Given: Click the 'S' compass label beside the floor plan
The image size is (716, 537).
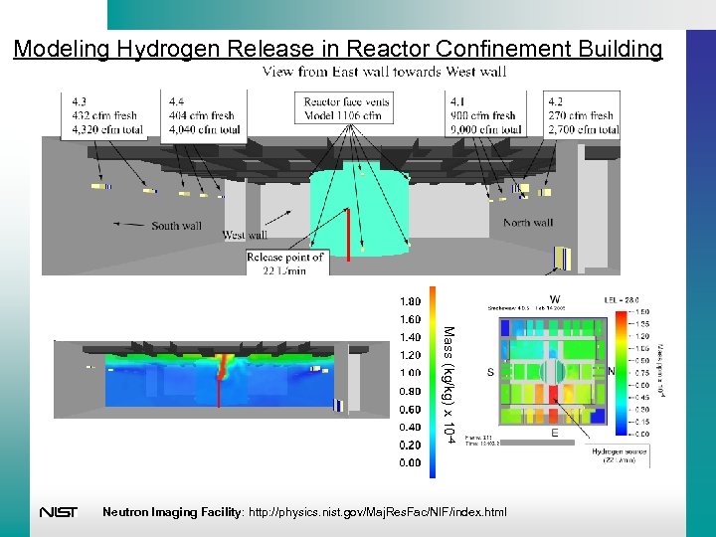Looking at the screenshot, I should 490,372.
